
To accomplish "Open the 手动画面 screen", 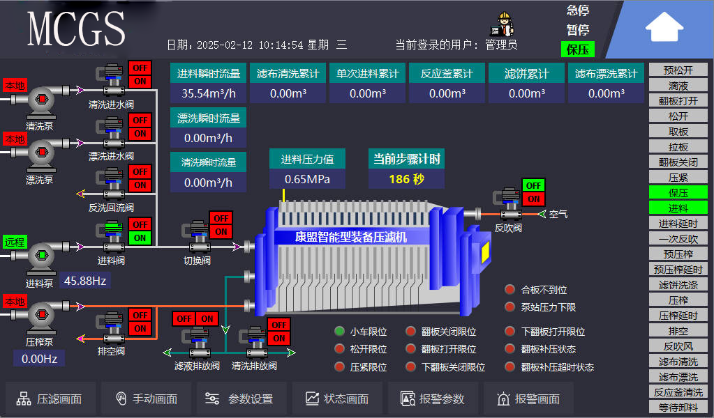I will point(146,399).
